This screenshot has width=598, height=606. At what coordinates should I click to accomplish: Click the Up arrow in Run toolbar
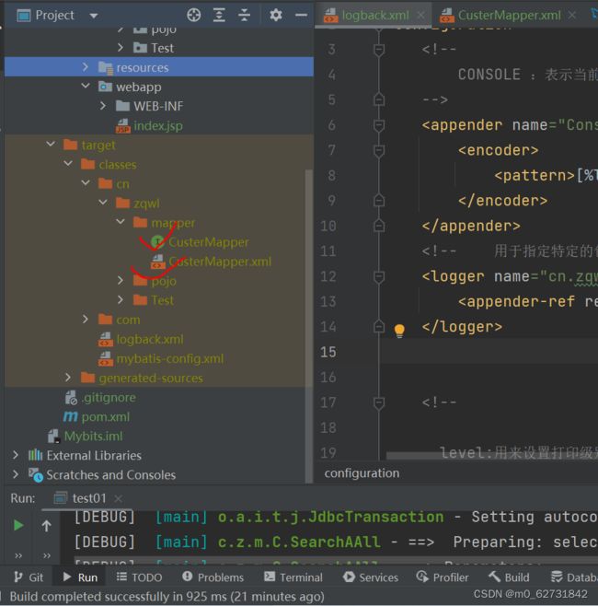(x=46, y=525)
